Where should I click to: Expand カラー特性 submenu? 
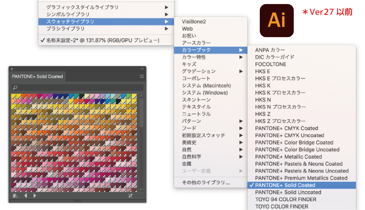click(211, 57)
